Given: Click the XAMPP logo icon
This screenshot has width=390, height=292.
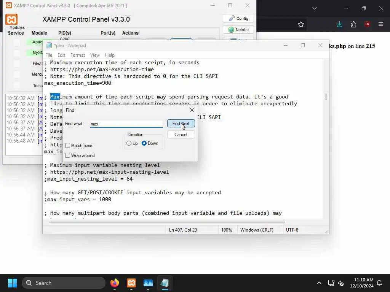Looking at the screenshot, I should pyautogui.click(x=11, y=19).
